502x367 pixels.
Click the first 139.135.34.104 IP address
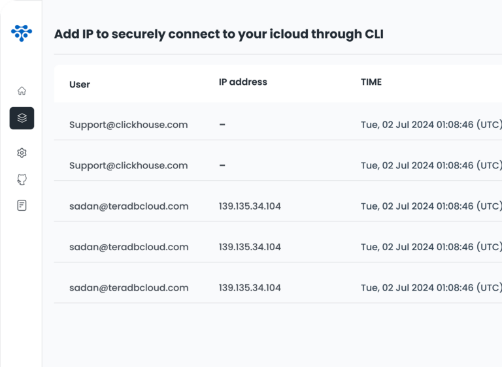[250, 206]
